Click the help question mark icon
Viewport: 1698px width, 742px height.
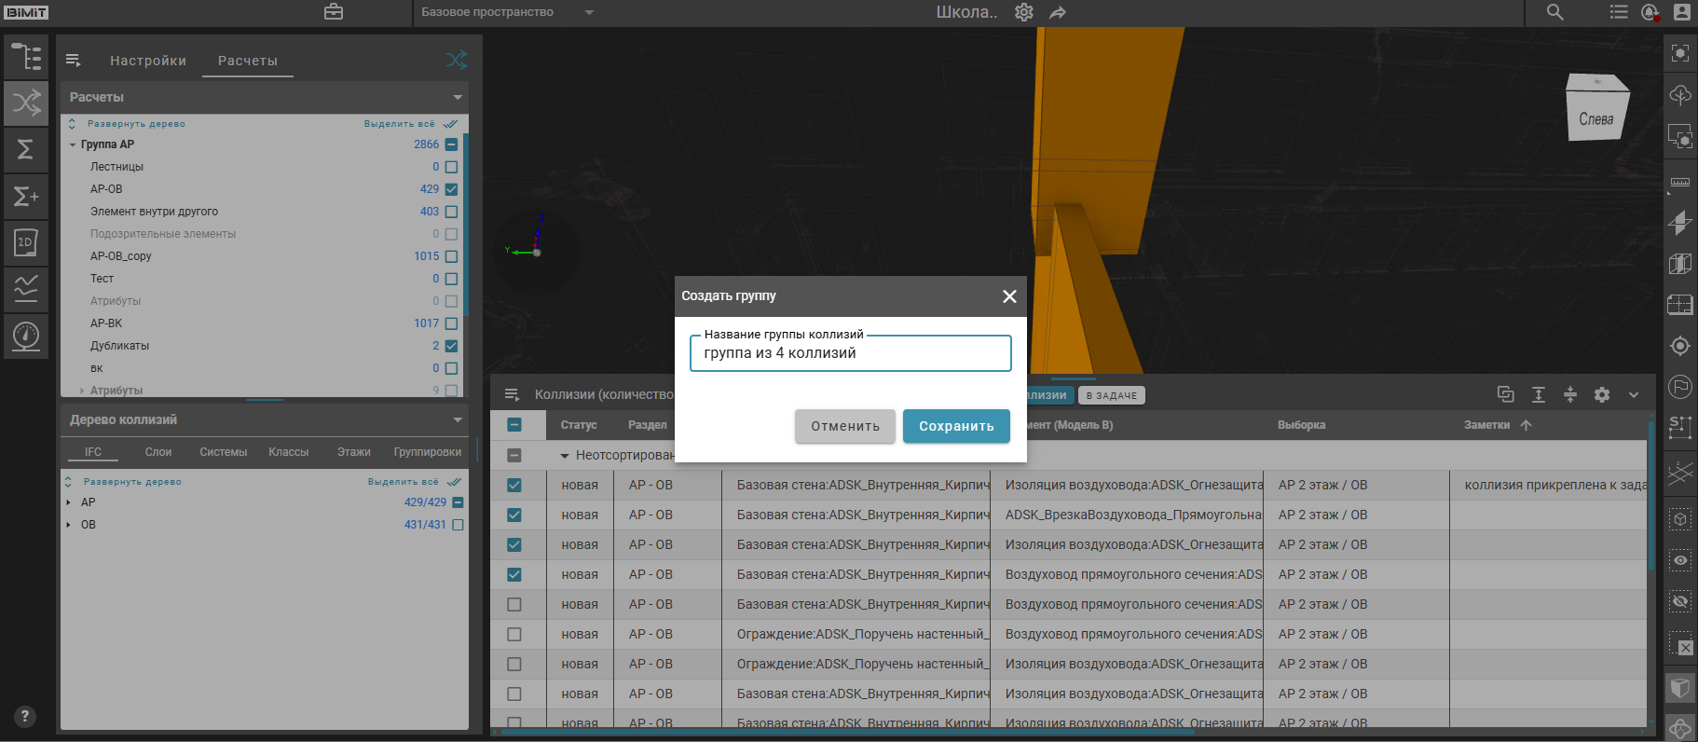[x=25, y=716]
